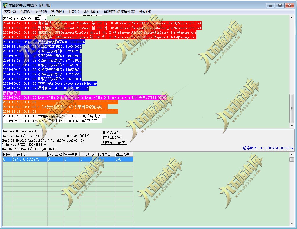Click the 发送数据 column header
Screen dimensions: 297x229
(x=72, y=154)
